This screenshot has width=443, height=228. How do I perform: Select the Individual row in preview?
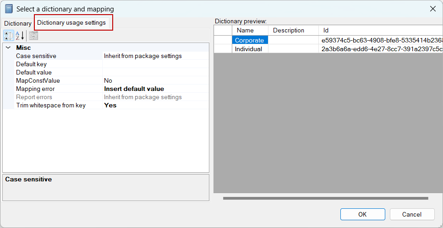click(x=328, y=49)
